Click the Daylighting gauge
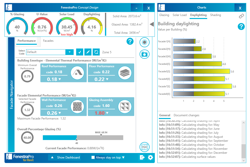 92,26
